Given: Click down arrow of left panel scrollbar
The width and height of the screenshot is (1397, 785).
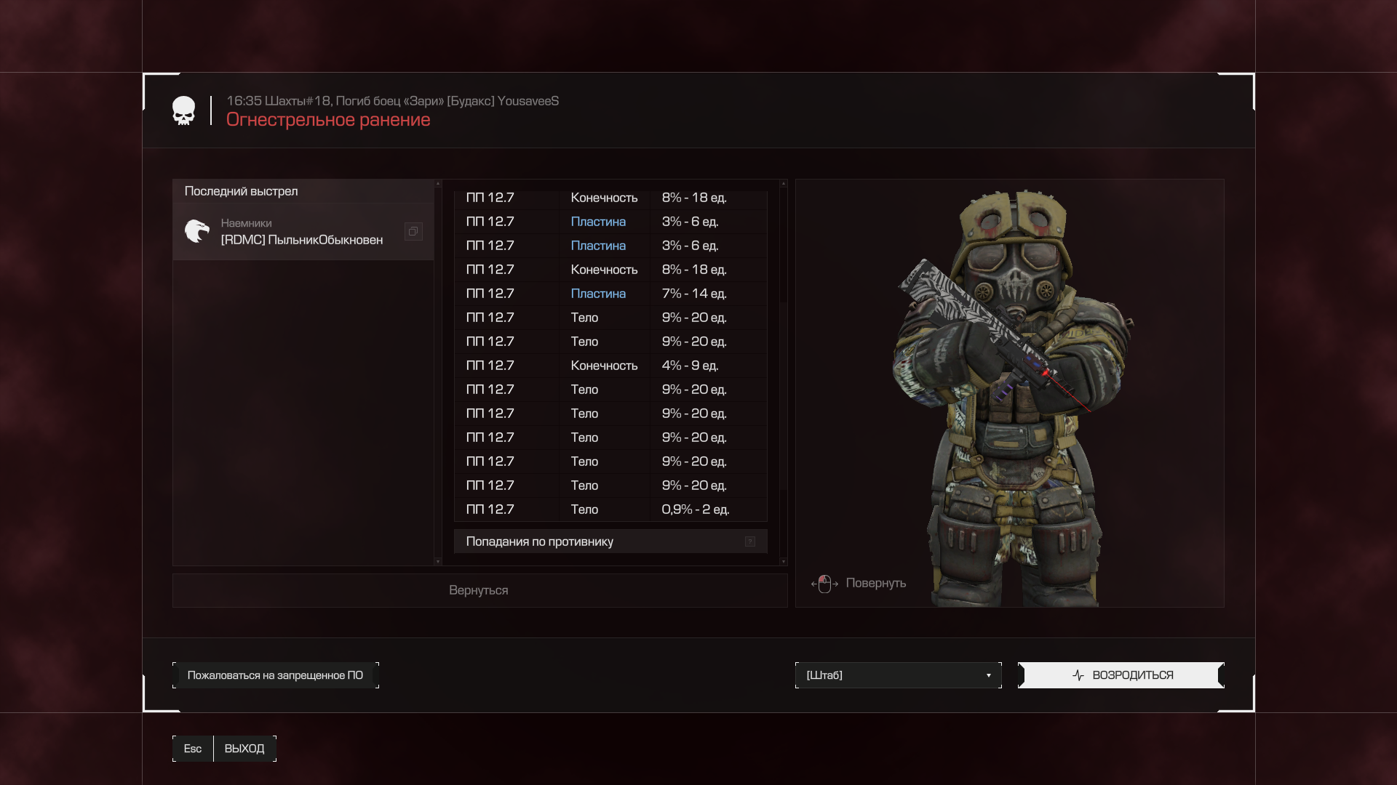Looking at the screenshot, I should point(438,561).
